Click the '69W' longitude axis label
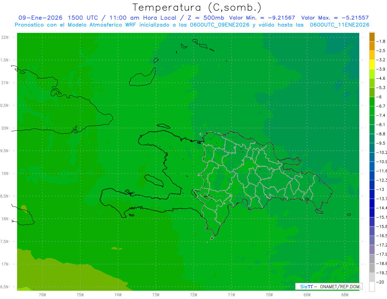Screen dimensions: 387x299 point(307,295)
